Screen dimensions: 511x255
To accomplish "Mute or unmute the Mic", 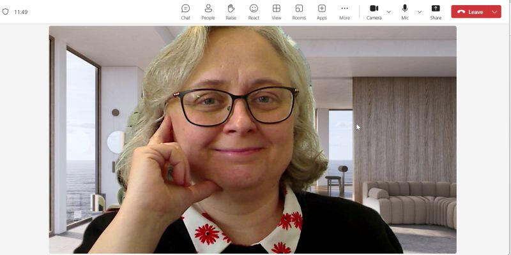I will click(405, 12).
